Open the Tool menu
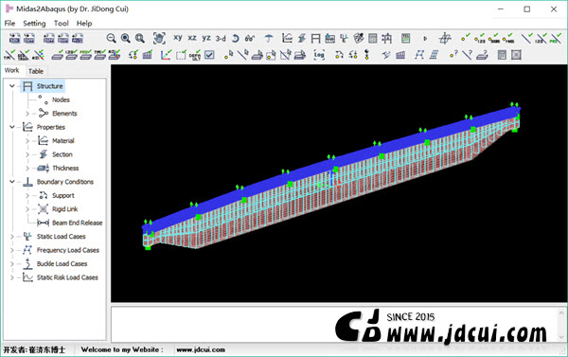The height and width of the screenshot is (357, 568). point(62,23)
